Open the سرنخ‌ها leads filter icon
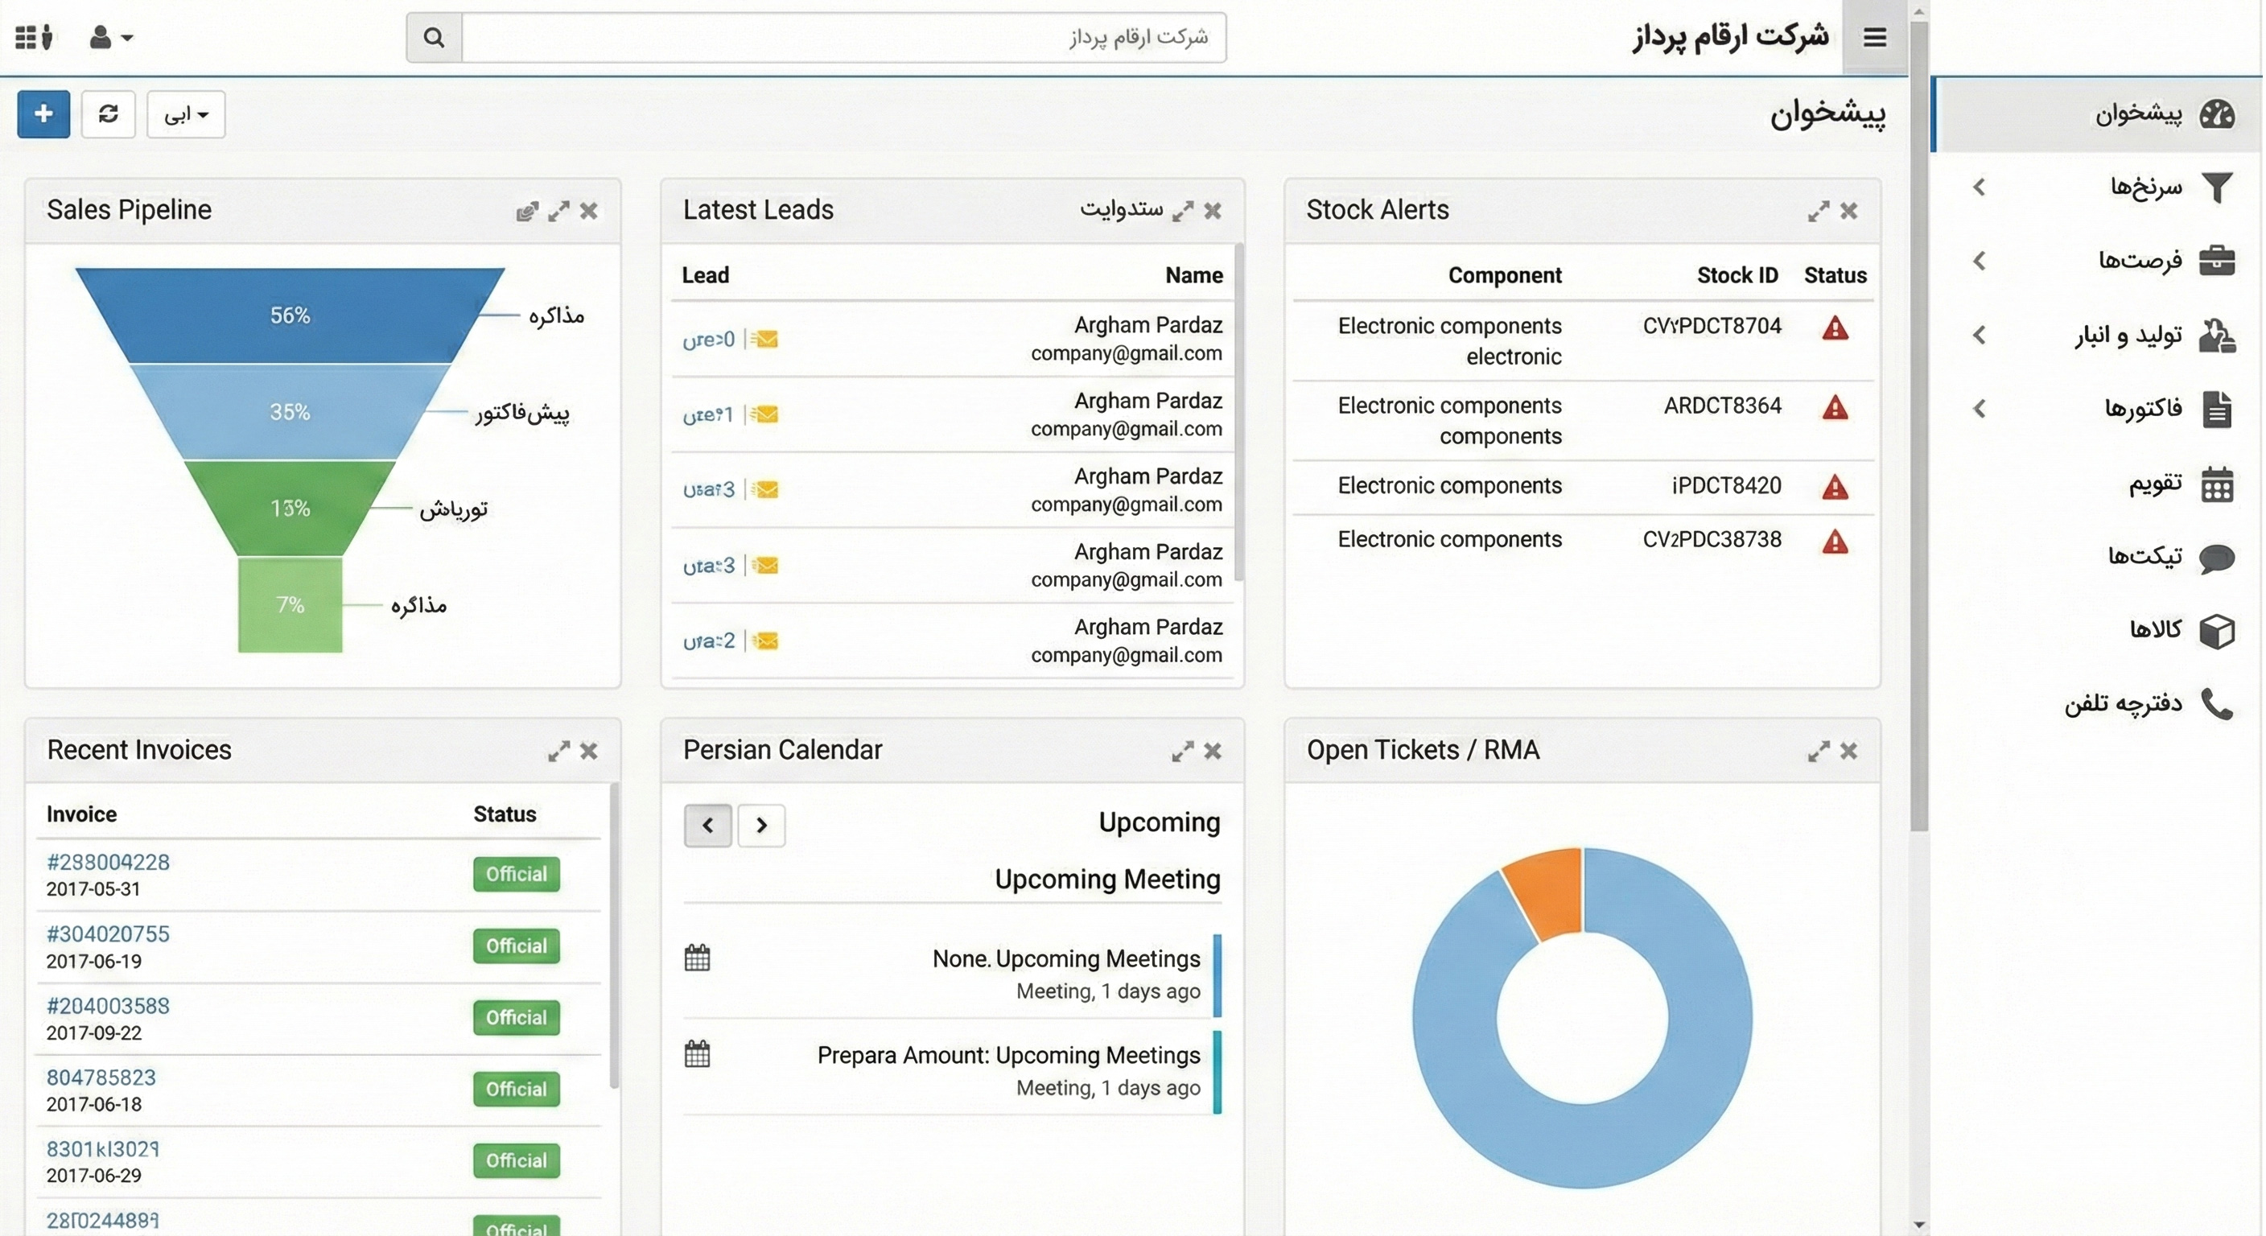The height and width of the screenshot is (1236, 2266). coord(2219,187)
